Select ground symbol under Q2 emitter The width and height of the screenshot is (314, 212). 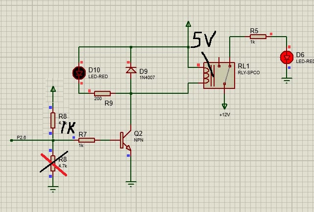point(131,184)
